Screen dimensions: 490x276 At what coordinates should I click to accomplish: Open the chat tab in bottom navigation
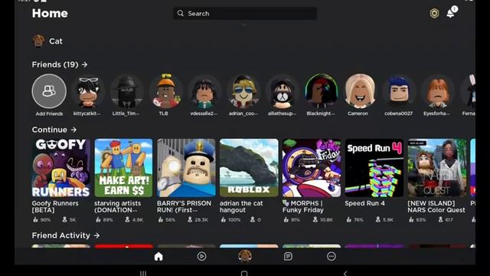pyautogui.click(x=288, y=257)
